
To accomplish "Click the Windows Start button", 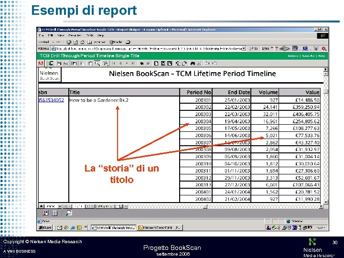I will pos(45,227).
